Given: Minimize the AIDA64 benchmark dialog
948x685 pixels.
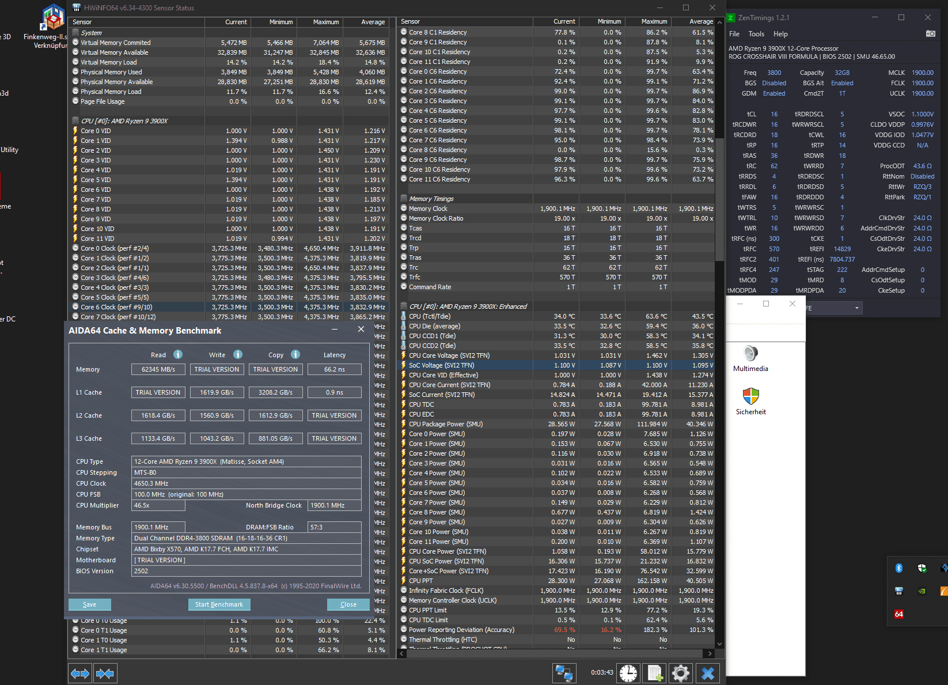Looking at the screenshot, I should [335, 329].
